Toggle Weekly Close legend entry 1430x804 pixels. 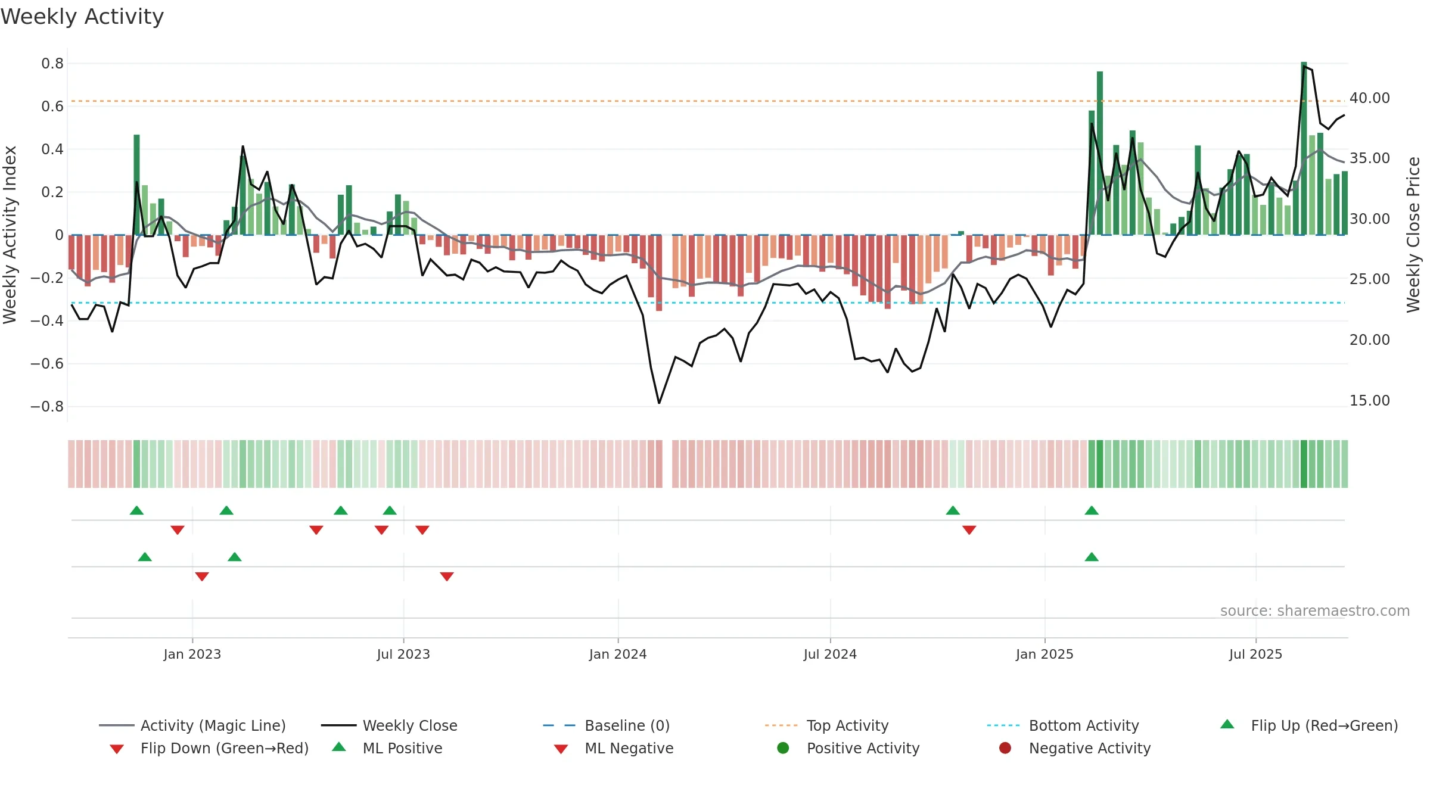coord(389,725)
